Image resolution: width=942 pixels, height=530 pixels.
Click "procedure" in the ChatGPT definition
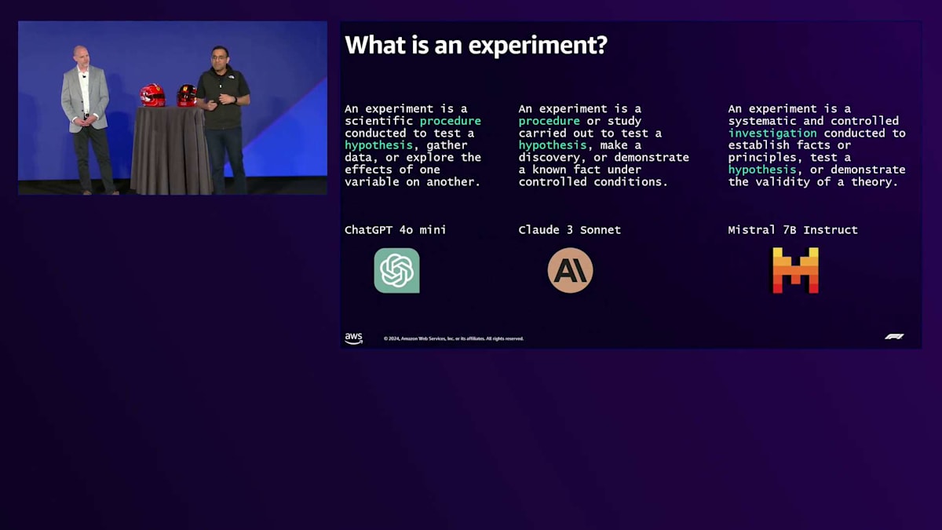(451, 121)
